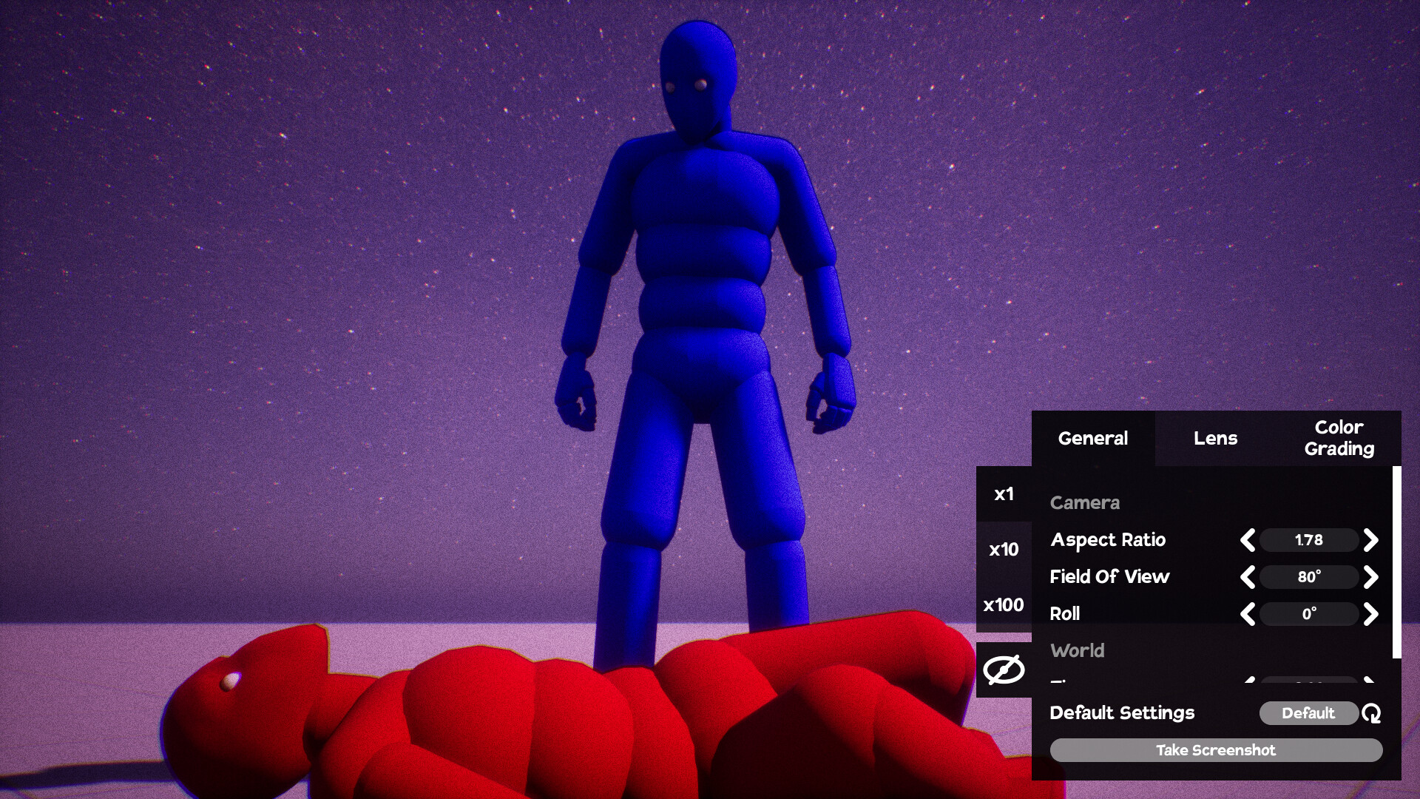The height and width of the screenshot is (799, 1420).
Task: Hide the photo mode panel with the eye icon
Action: click(1004, 670)
